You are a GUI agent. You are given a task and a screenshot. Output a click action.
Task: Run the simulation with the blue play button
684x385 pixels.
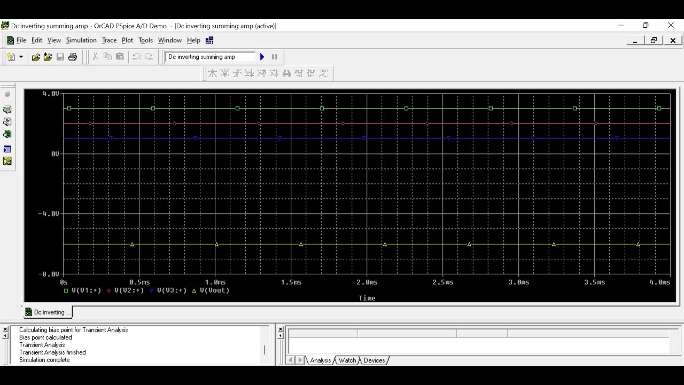[262, 57]
